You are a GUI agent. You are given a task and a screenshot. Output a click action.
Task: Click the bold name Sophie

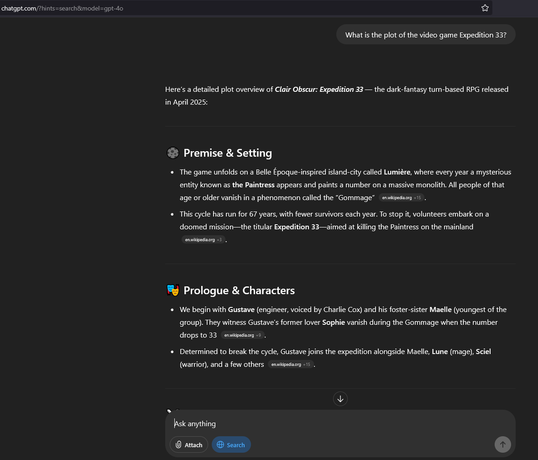[x=334, y=322]
